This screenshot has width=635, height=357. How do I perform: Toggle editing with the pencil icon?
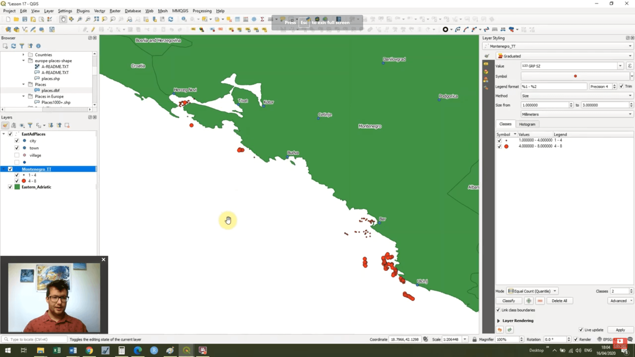tap(93, 29)
